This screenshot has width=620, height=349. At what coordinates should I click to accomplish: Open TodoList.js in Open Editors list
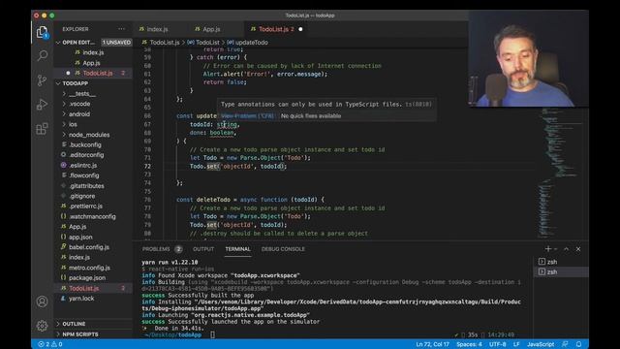click(x=98, y=74)
